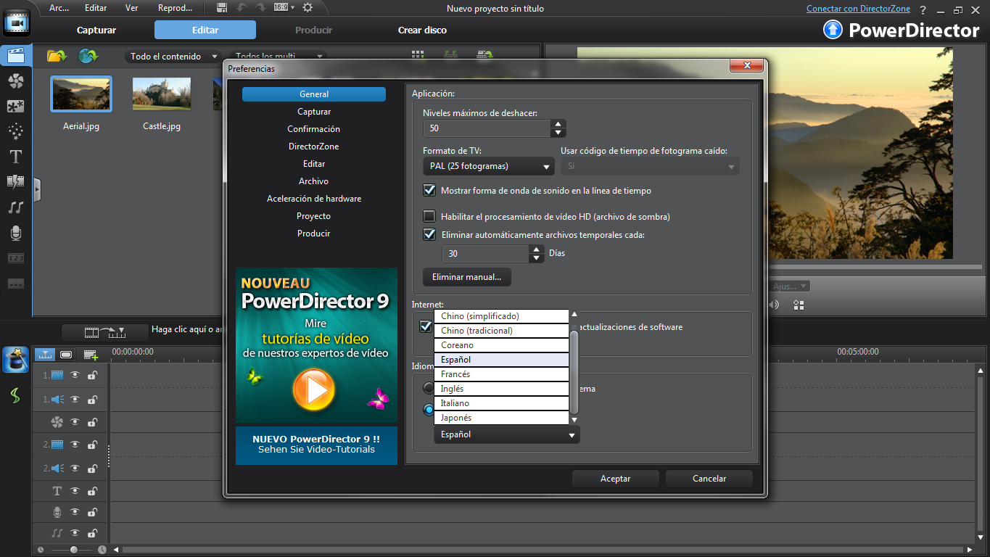The image size is (990, 557).
Task: Open the Transition room icon
Action: [x=15, y=182]
